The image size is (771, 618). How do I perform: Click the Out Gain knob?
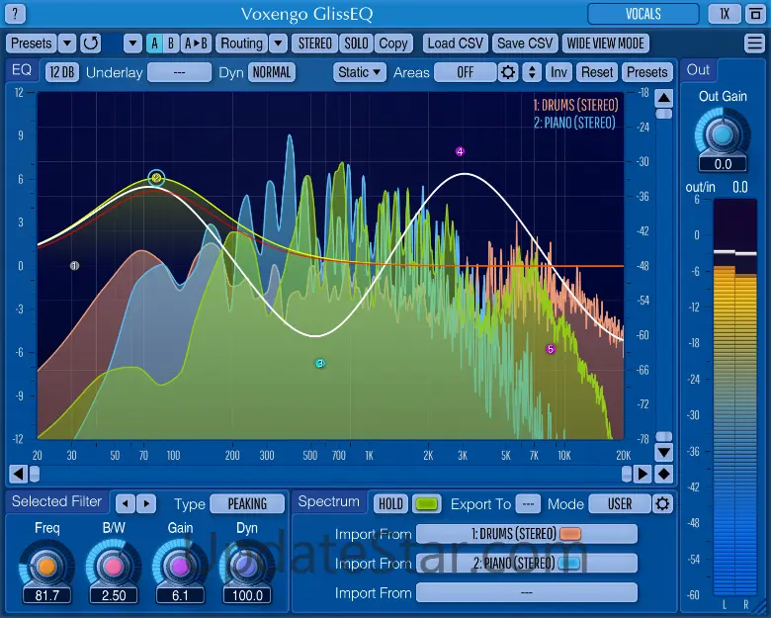723,134
